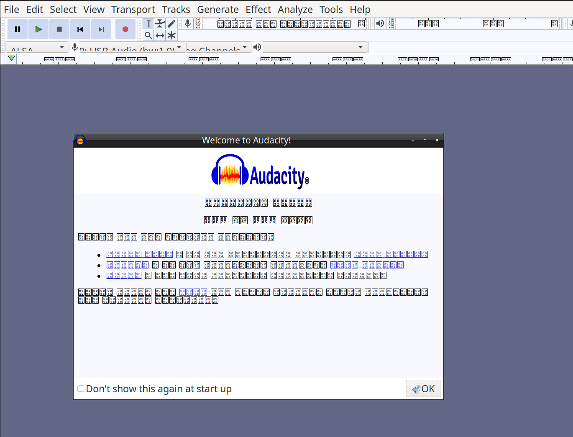Open the playback device dropdown
Screen dimensions: 573x437
[315, 47]
